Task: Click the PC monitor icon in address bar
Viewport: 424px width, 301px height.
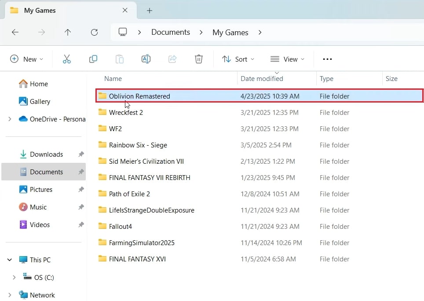Action: [123, 32]
